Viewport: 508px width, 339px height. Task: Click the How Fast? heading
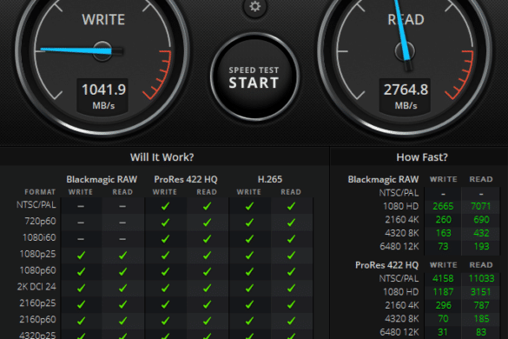(x=422, y=157)
